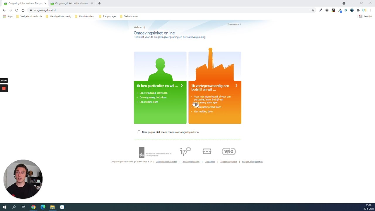Screen dimensions: 375x211
Task: Expand the Handige links overig bookmark folder
Action: pyautogui.click(x=58, y=16)
